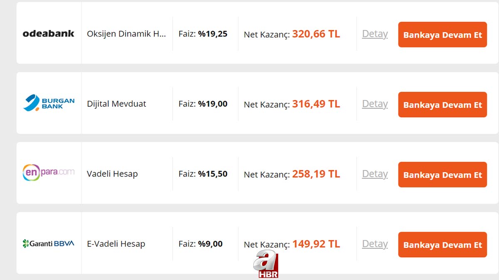
Task: Click the Vadeli Hesap product name
Action: pyautogui.click(x=112, y=174)
